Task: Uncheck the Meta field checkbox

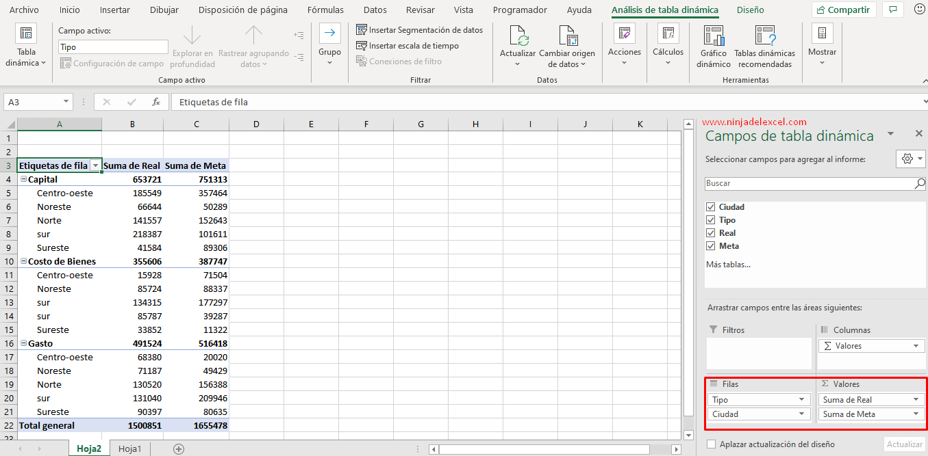Action: click(710, 246)
